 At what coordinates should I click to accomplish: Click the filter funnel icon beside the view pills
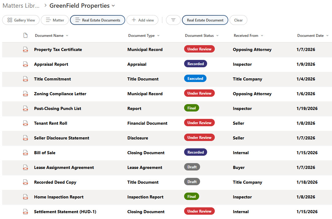(173, 20)
